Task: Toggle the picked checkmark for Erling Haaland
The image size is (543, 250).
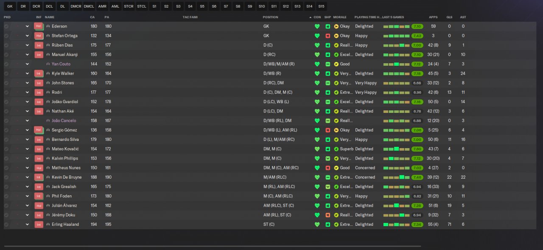Action: click(6, 225)
